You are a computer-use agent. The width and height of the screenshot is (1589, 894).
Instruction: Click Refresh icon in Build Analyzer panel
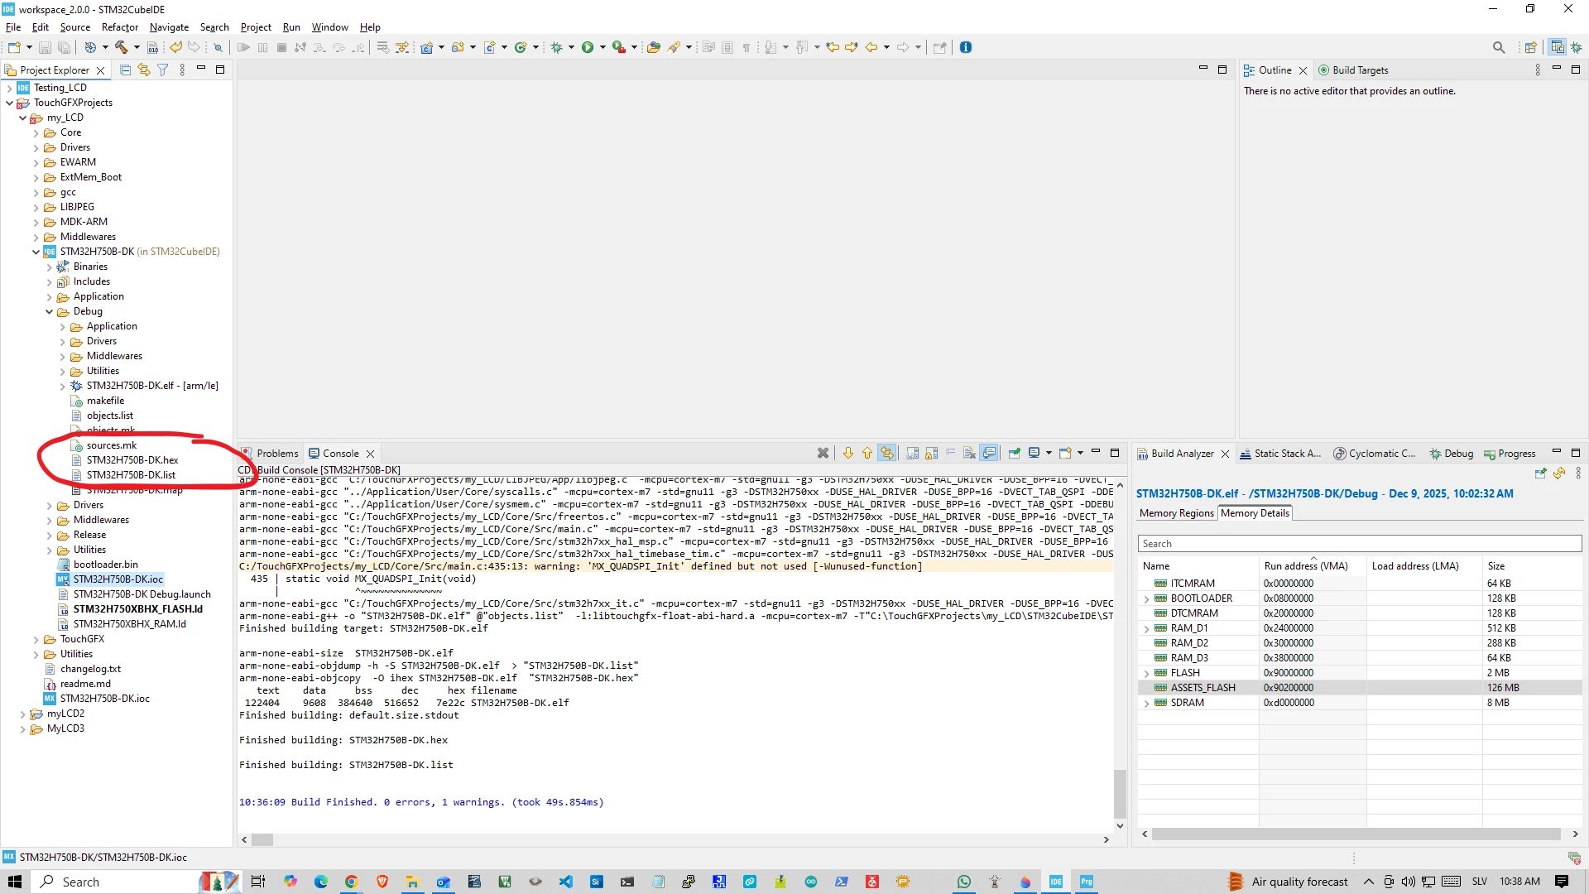click(1559, 473)
